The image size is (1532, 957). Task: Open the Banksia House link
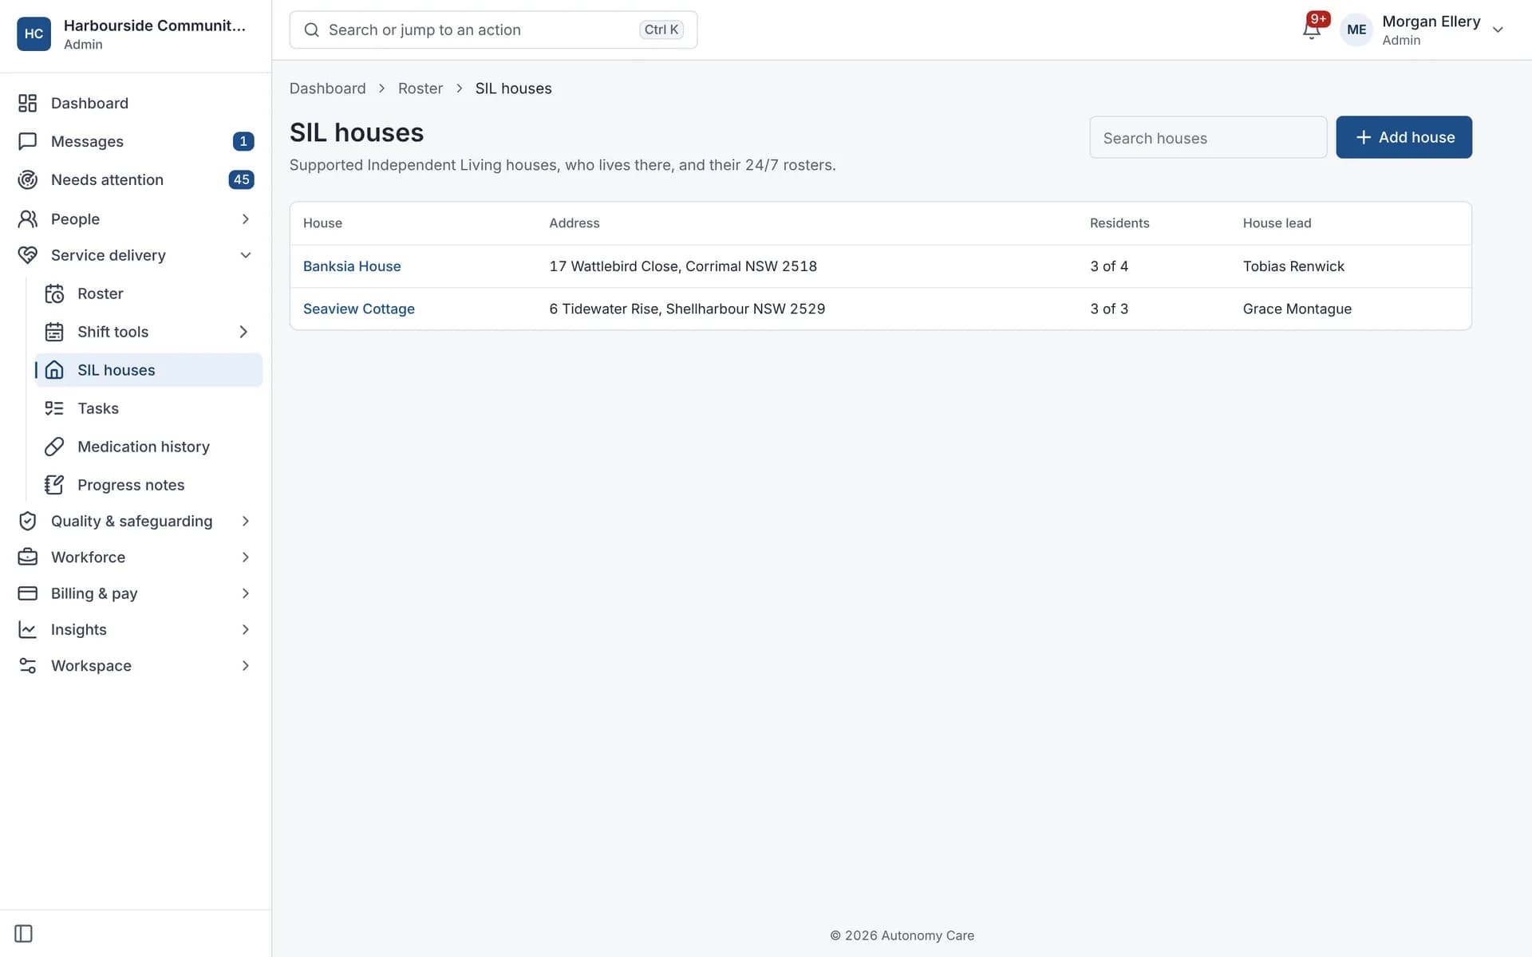[352, 266]
